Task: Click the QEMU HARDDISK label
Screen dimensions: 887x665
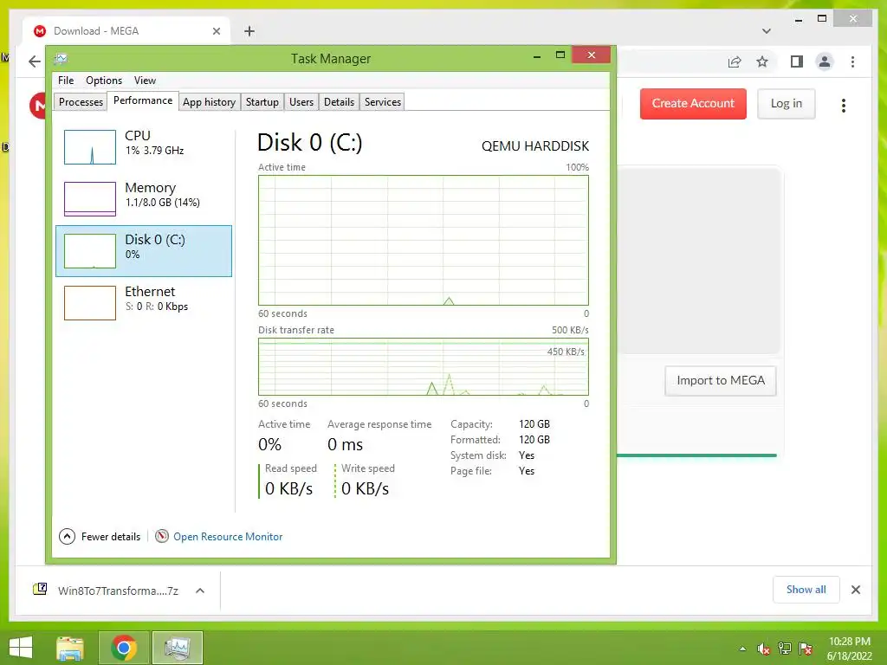Action: [535, 145]
